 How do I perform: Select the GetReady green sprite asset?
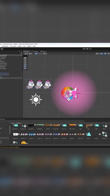(x=39, y=125)
